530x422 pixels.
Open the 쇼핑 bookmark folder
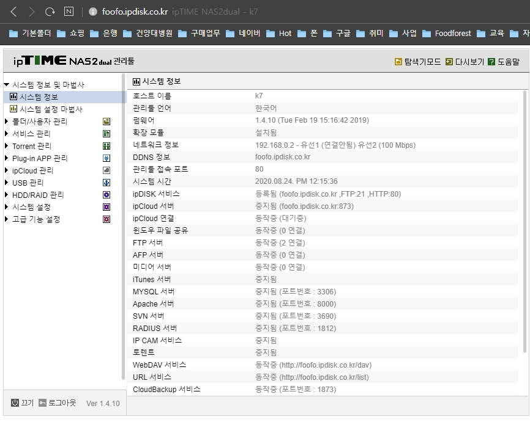70,34
